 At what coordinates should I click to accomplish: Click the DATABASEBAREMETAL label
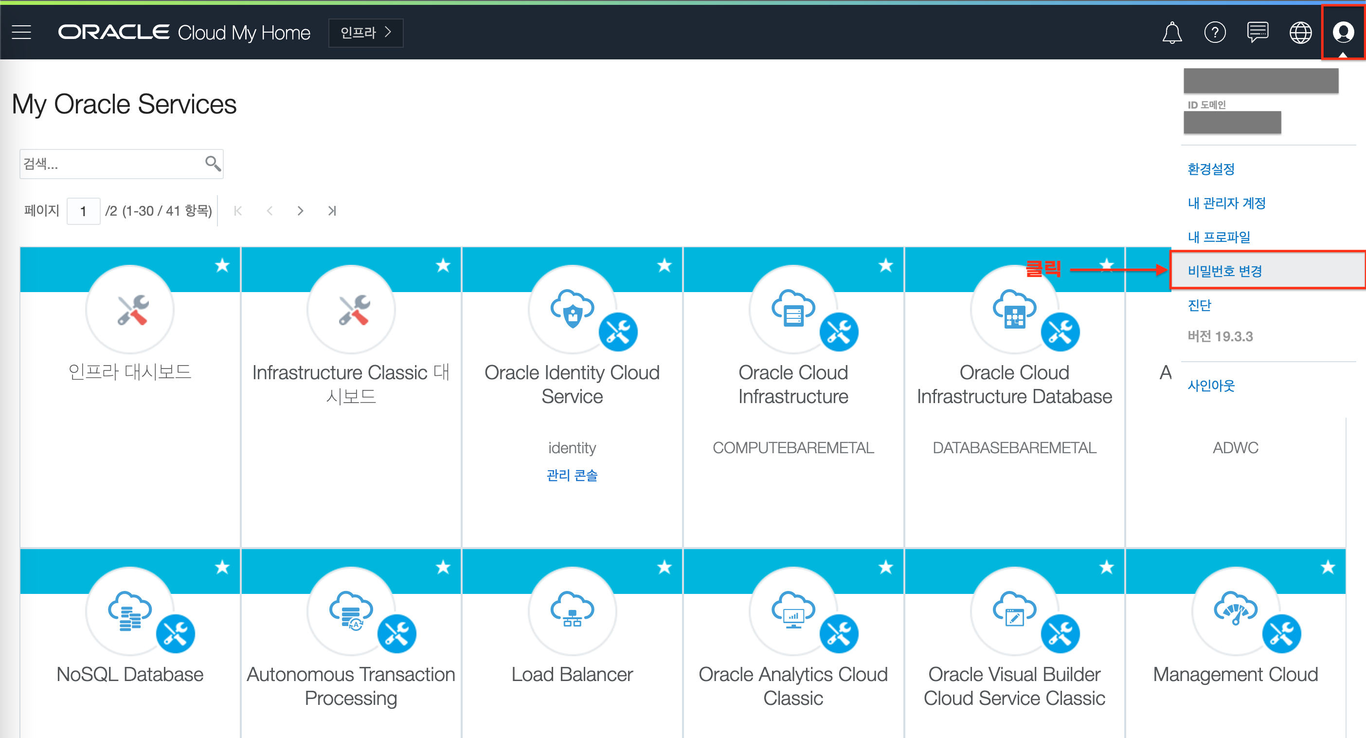point(1014,447)
